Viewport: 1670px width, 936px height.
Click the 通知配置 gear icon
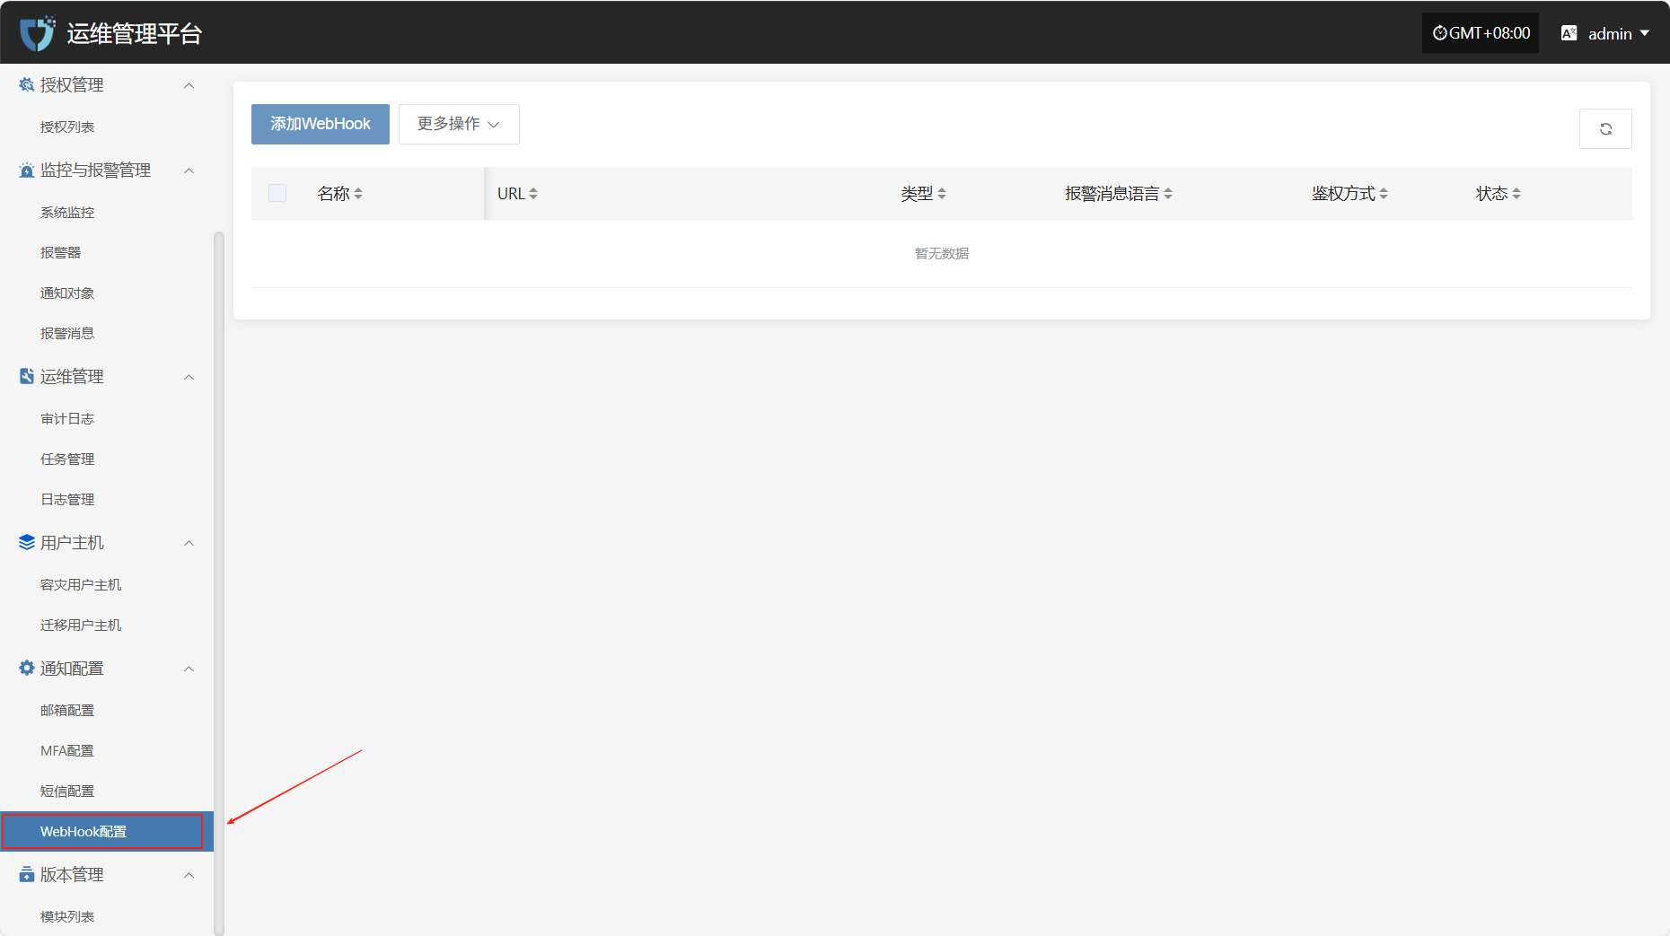[x=27, y=668]
